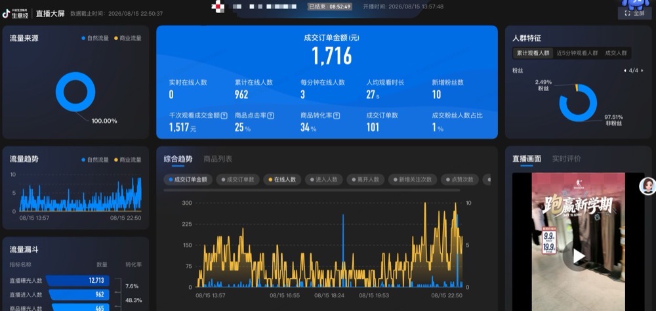656x311 pixels.
Task: Switch to the 直播画面 tab
Action: pyautogui.click(x=527, y=159)
